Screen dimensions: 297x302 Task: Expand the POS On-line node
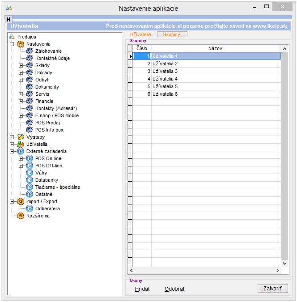pyautogui.click(x=21, y=158)
